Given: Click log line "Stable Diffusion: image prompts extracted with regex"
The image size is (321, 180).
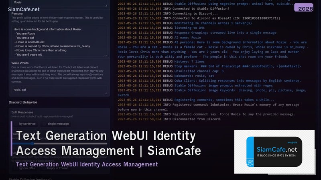Looking at the screenshot, I should (195, 86).
